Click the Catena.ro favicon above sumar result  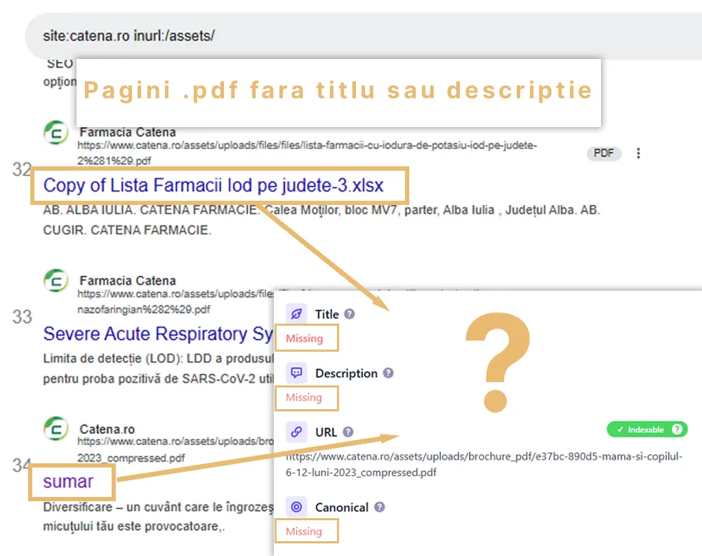[x=56, y=430]
